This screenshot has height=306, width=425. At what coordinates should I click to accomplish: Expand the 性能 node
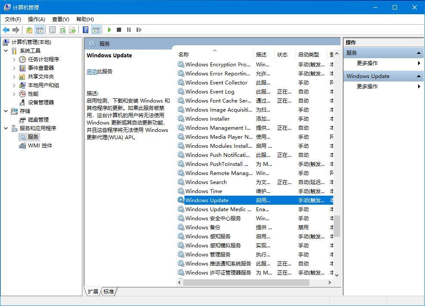14,94
